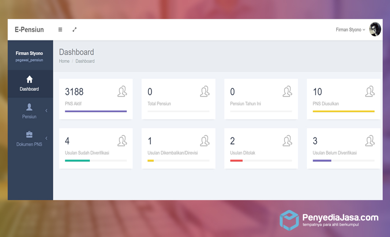Viewport: 390px width, 237px height.
Task: Click the Usulan Sudah Diverifikasi label
Action: pos(87,153)
